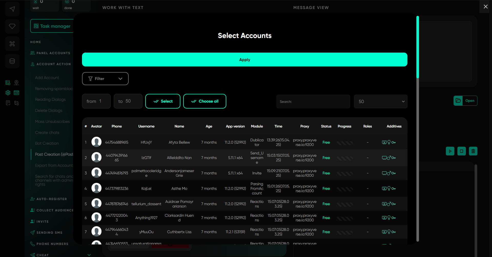Click the avatar of account HfUxjY
492x257 pixels.
tap(96, 142)
